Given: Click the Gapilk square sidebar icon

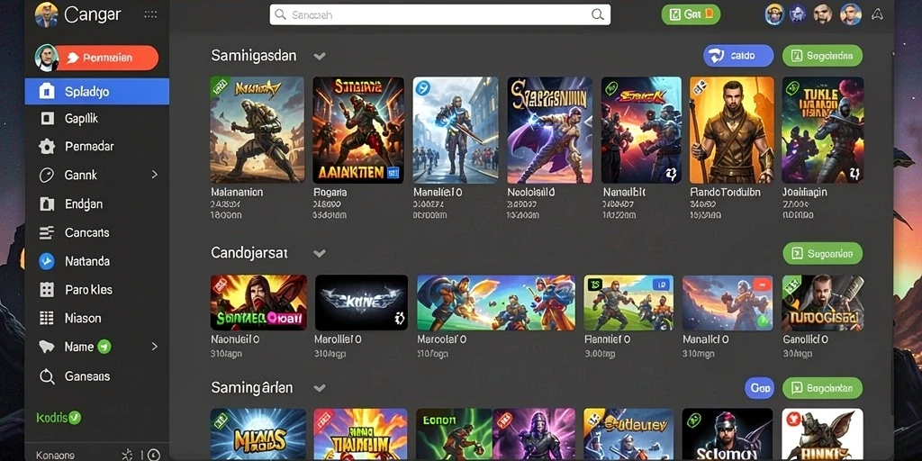Looking at the screenshot, I should coord(47,119).
